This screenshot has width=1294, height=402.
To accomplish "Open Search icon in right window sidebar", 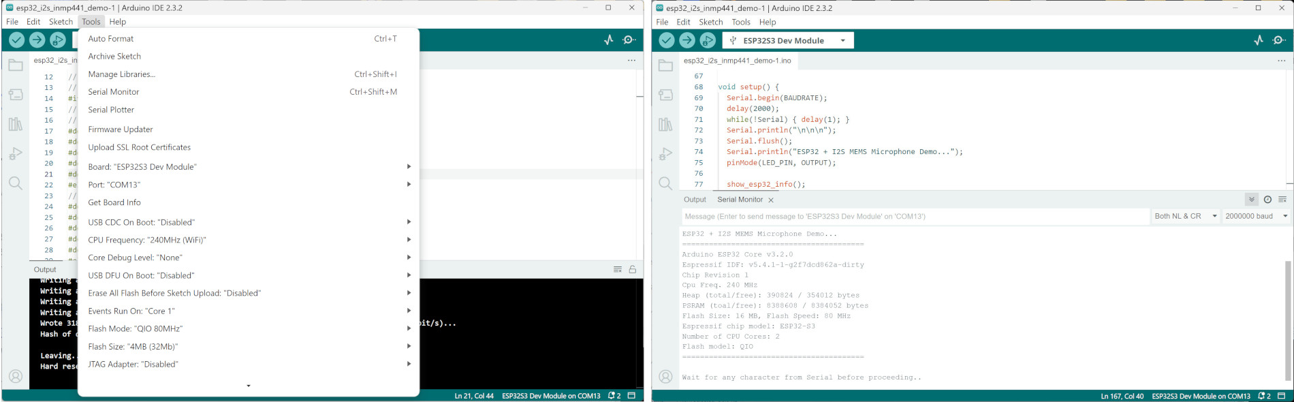I will tap(665, 183).
